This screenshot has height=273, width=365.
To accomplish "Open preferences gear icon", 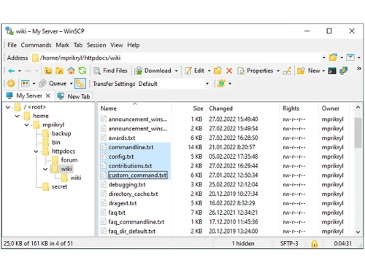I will pyautogui.click(x=11, y=84).
